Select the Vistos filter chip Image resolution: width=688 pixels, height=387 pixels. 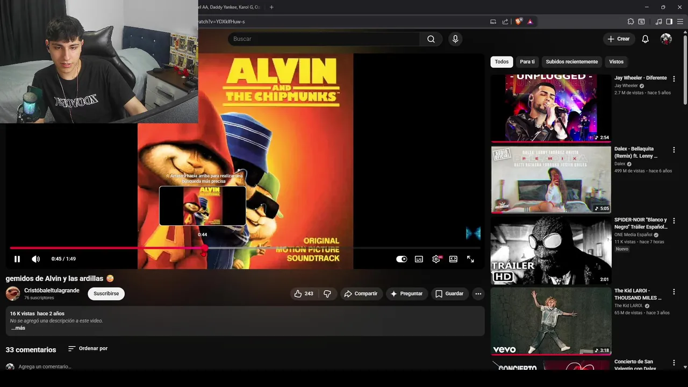(x=616, y=62)
